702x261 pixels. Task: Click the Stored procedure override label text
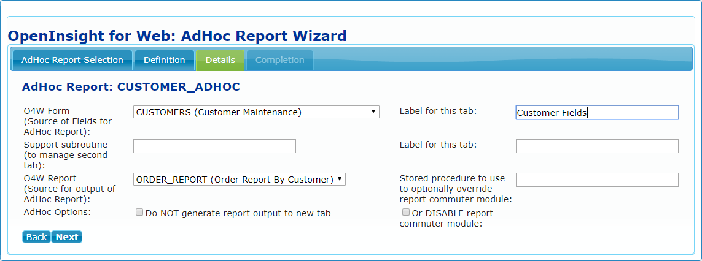pos(456,189)
